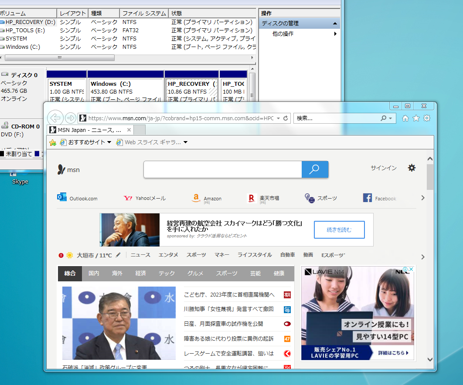Open the ライフスタイル navigation link
463x385 pixels.
tap(255, 255)
